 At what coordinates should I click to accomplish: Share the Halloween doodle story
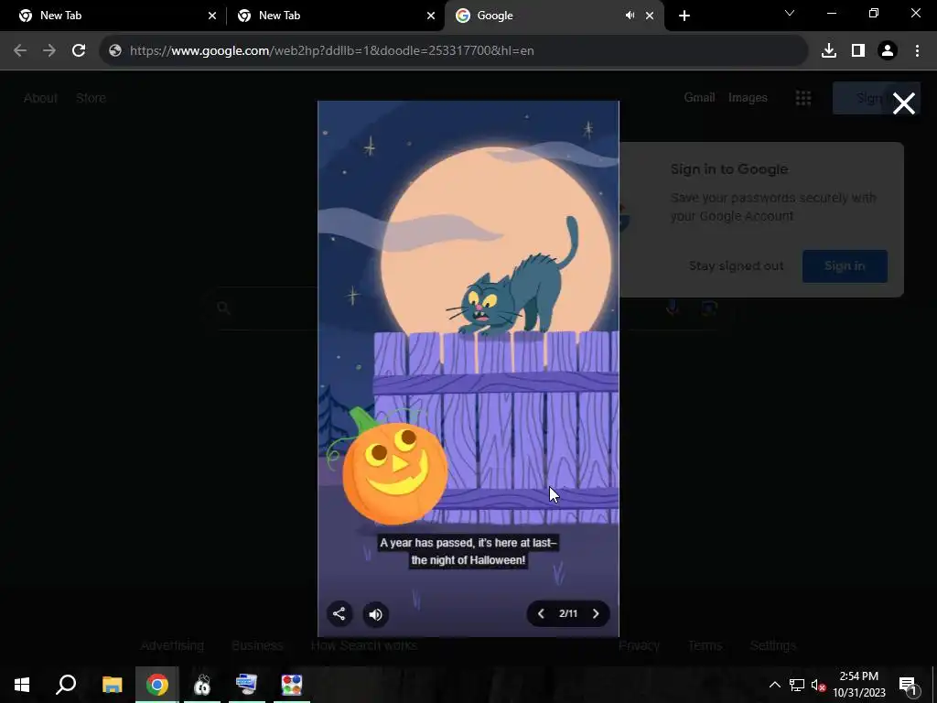(x=339, y=614)
